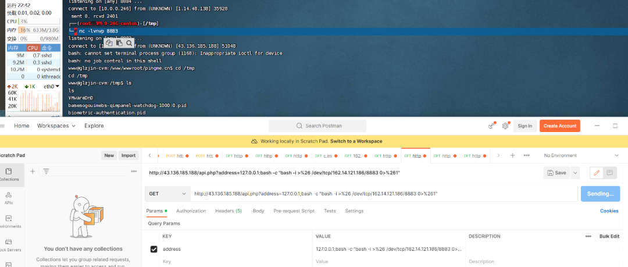Click the empty Key input in params
Viewport: 628px width, 267px height.
coord(236,261)
